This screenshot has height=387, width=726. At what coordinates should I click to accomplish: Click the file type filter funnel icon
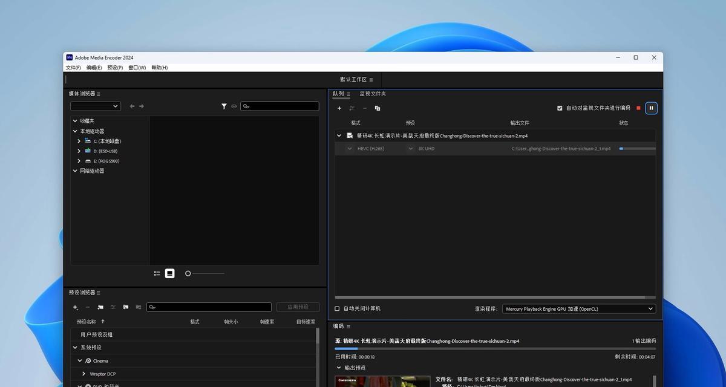[224, 106]
